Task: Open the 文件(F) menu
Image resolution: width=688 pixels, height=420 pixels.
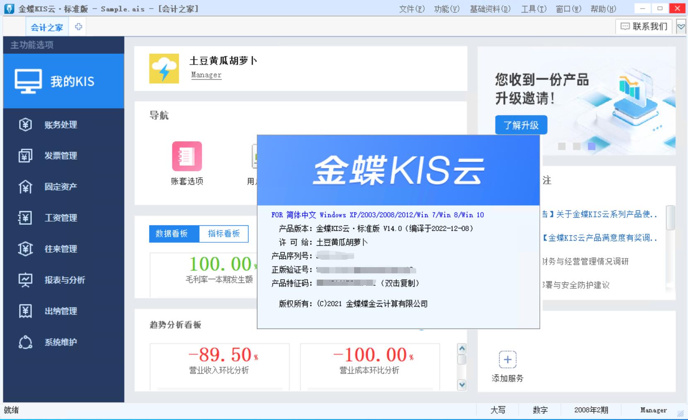Action: 412,9
